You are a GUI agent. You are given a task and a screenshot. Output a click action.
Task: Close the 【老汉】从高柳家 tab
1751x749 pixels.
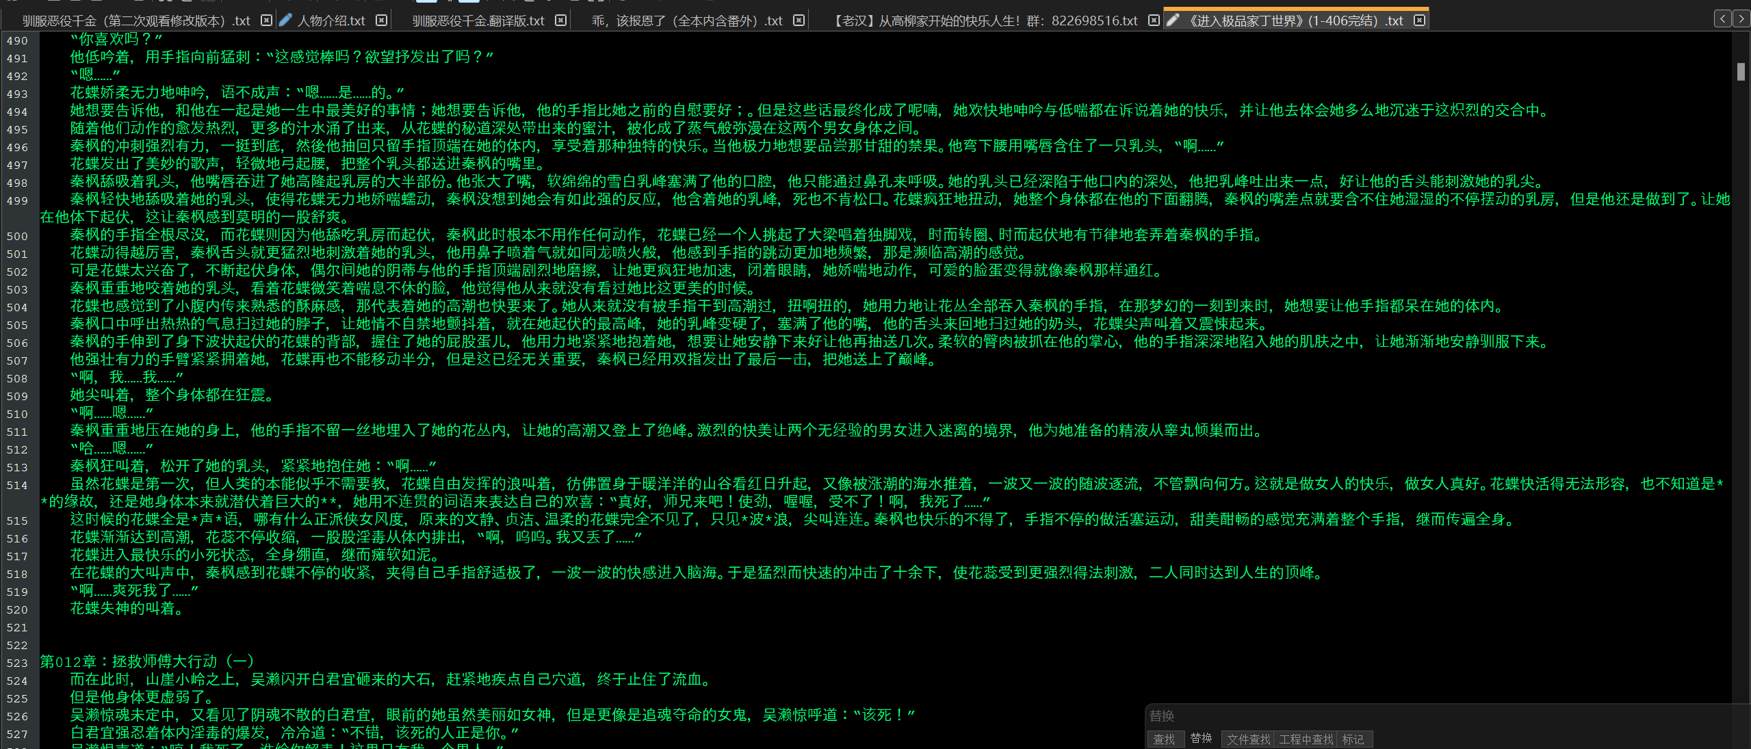pos(1155,21)
